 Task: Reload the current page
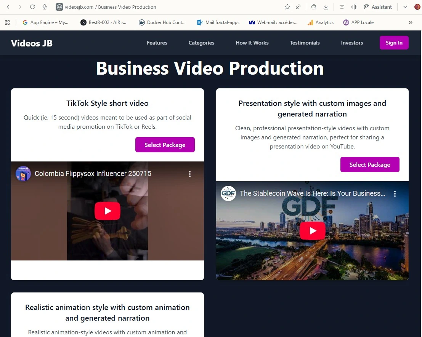pyautogui.click(x=32, y=7)
